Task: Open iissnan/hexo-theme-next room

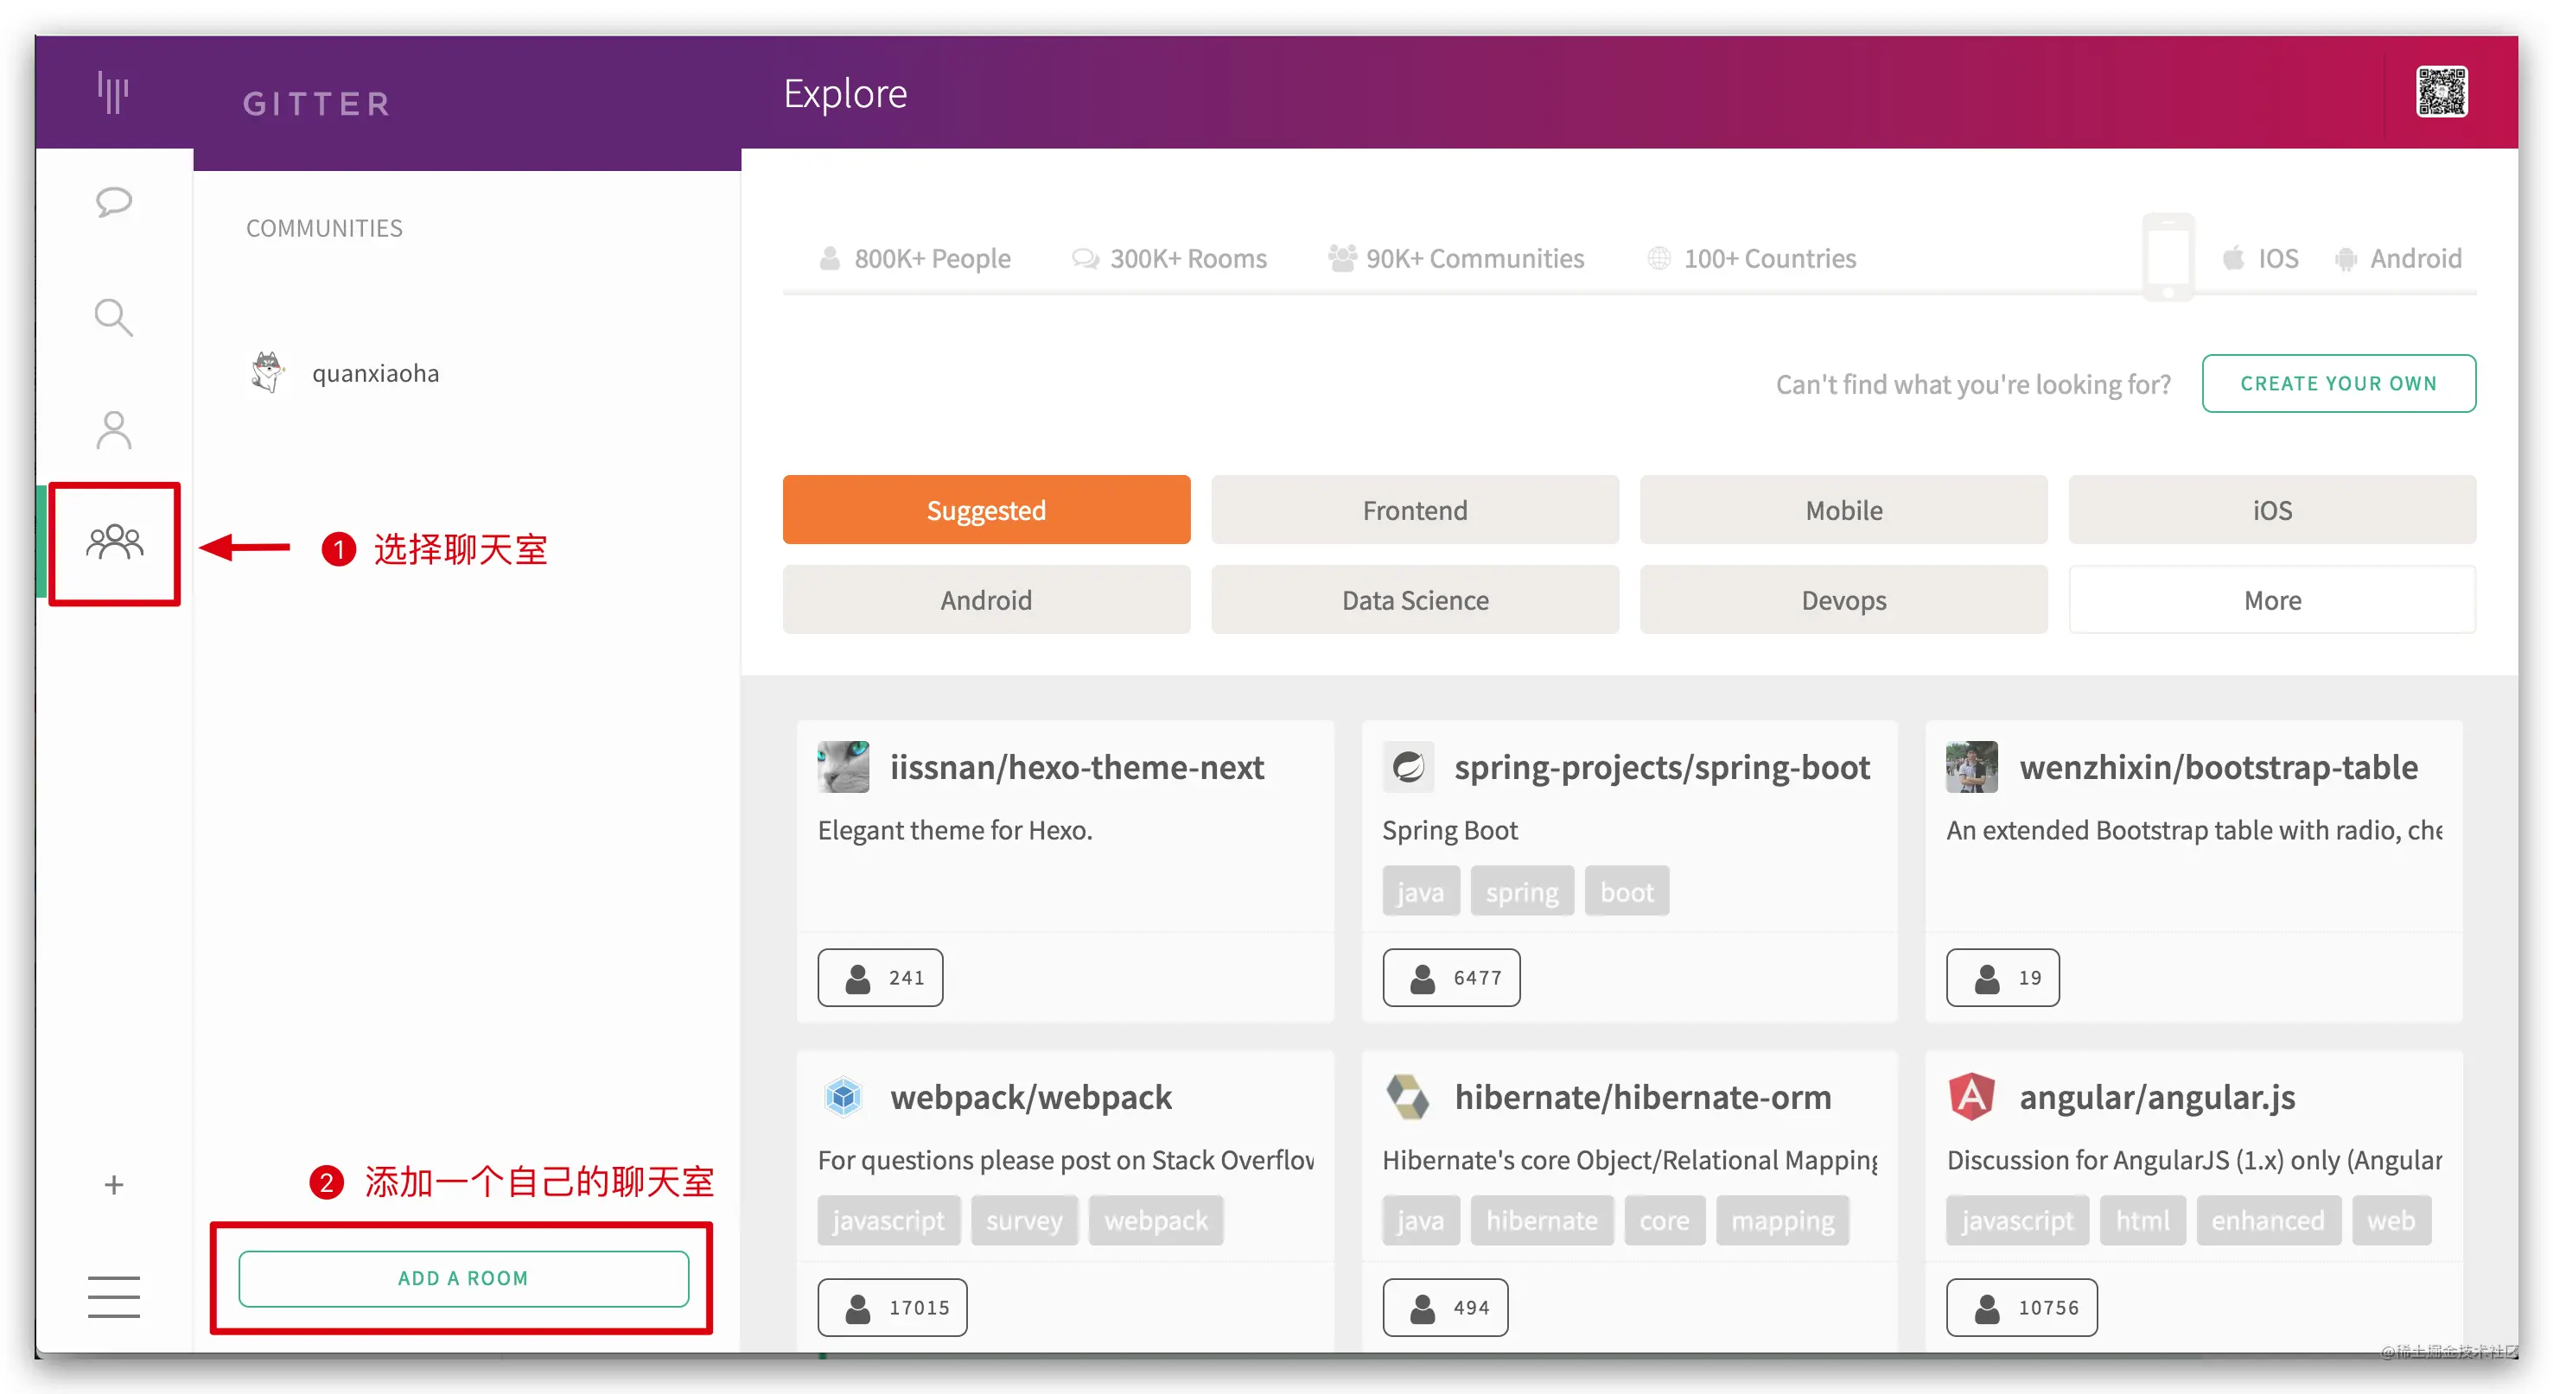Action: tap(1076, 767)
